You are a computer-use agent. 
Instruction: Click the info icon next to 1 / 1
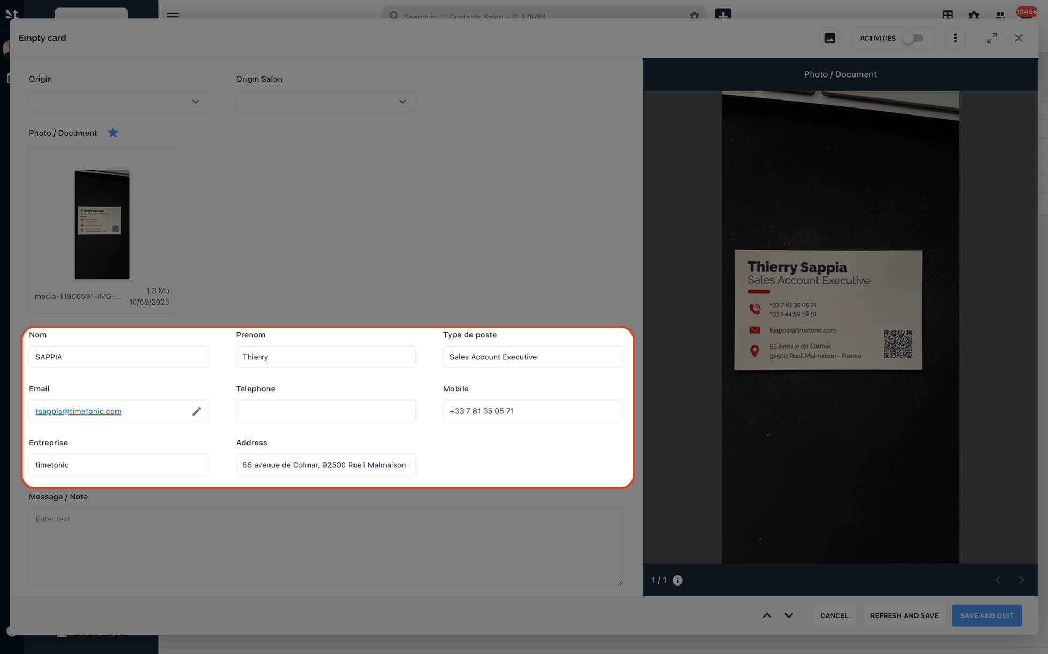(x=677, y=580)
